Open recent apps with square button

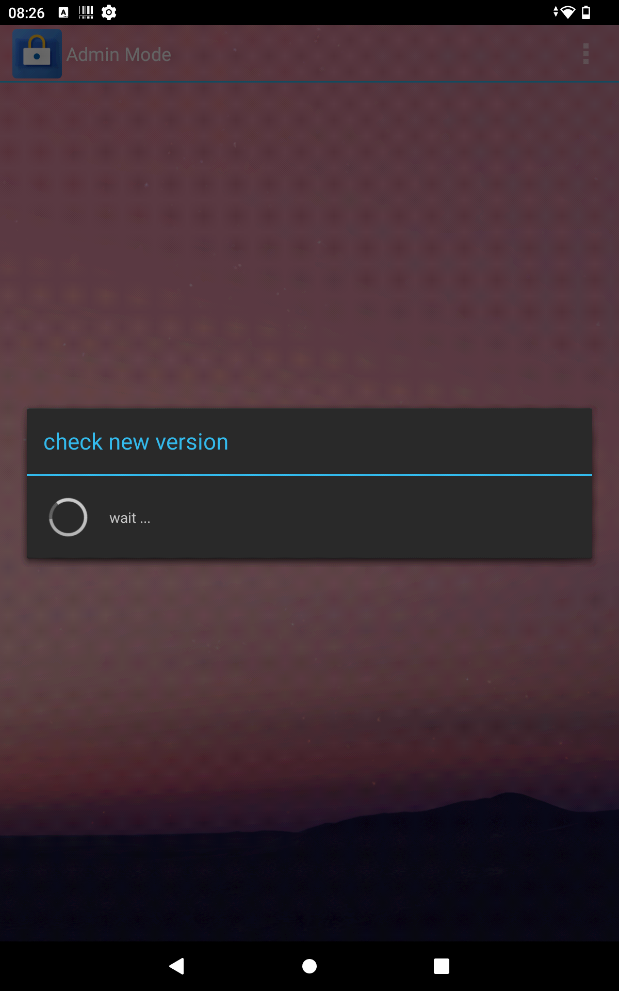coord(442,966)
